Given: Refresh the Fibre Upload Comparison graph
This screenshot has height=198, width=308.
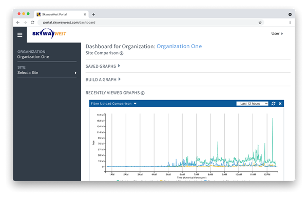Looking at the screenshot, I should click(x=273, y=104).
